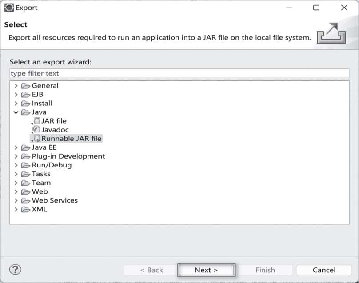This screenshot has width=359, height=283.
Task: Select the Install tree item
Action: pos(42,103)
